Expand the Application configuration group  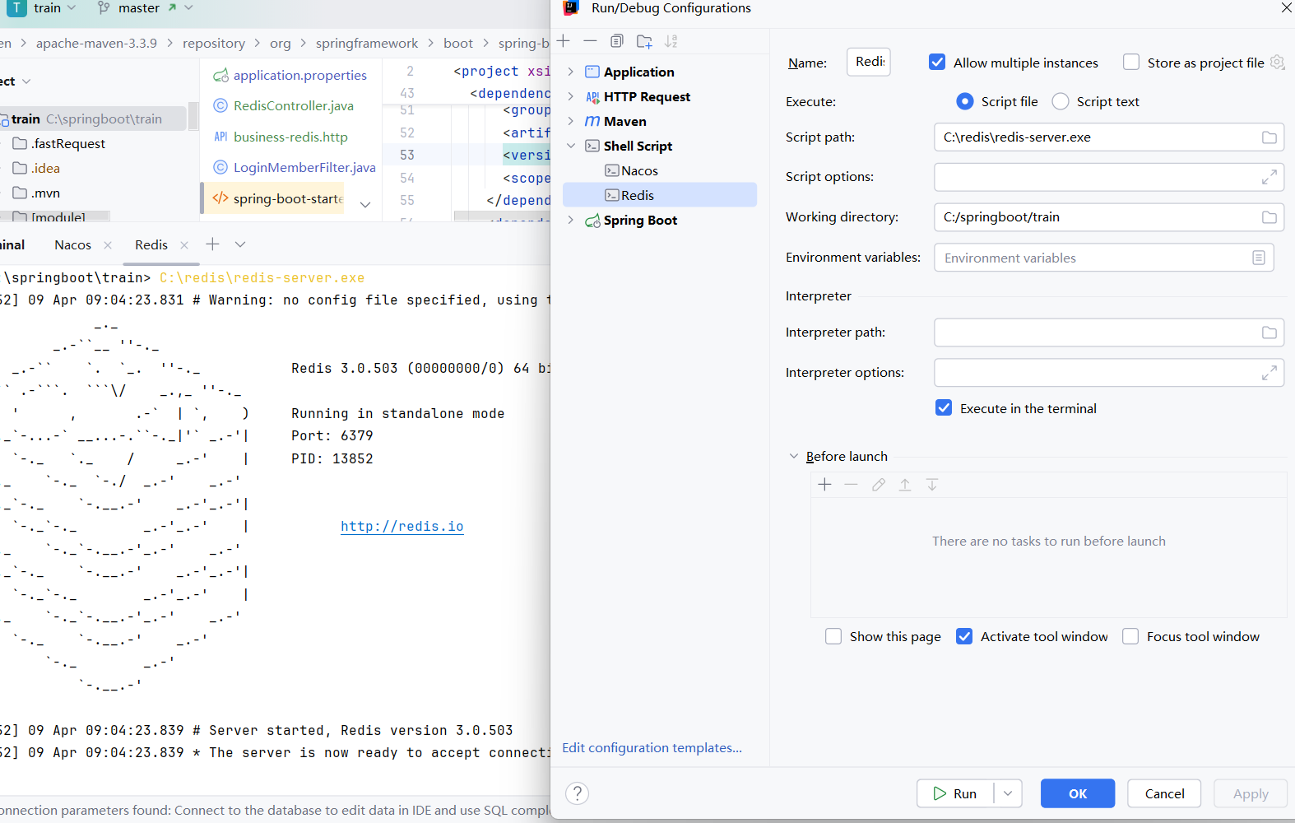tap(571, 72)
